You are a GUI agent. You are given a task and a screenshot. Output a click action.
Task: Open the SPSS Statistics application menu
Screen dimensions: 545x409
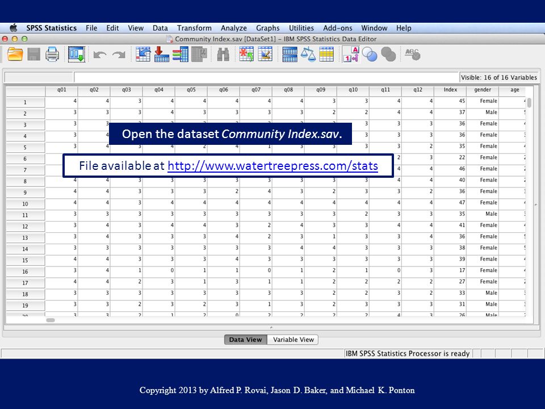coord(52,28)
